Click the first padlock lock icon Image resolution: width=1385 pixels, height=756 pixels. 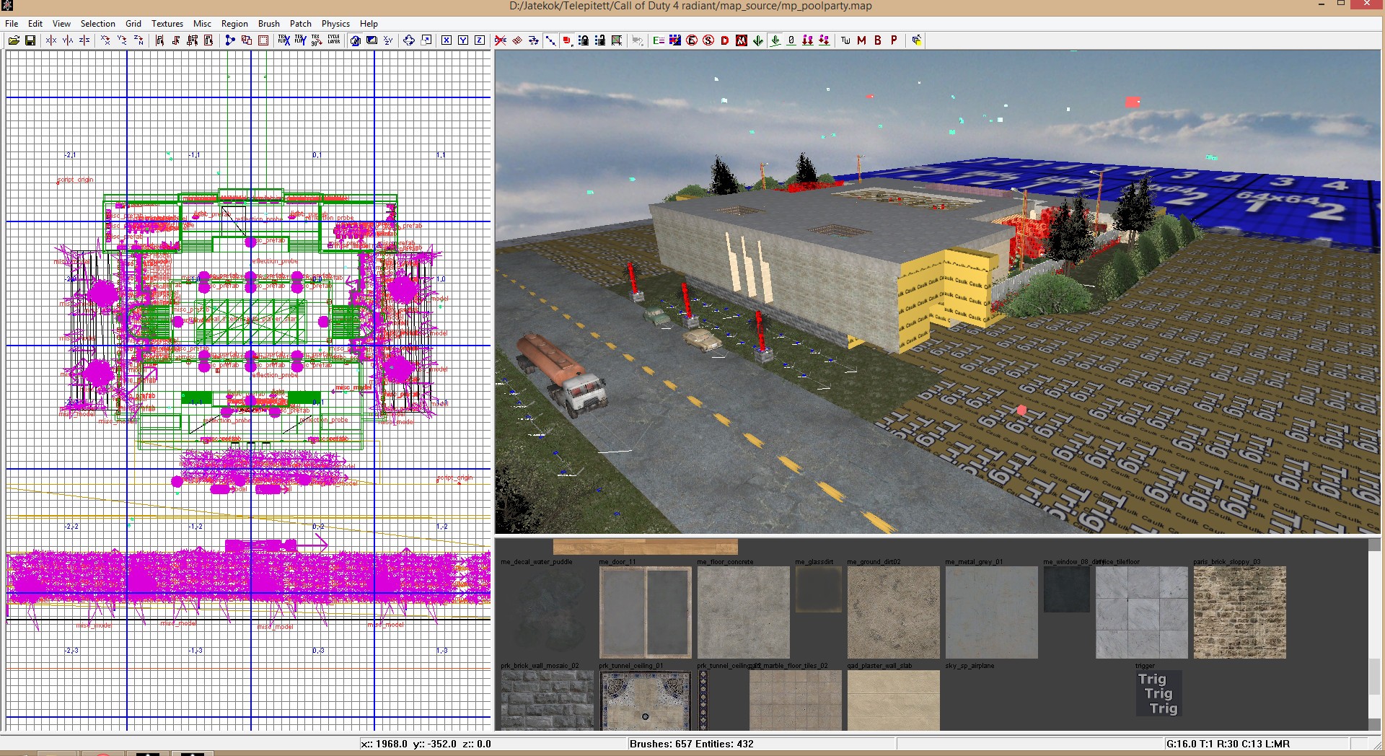click(x=584, y=40)
